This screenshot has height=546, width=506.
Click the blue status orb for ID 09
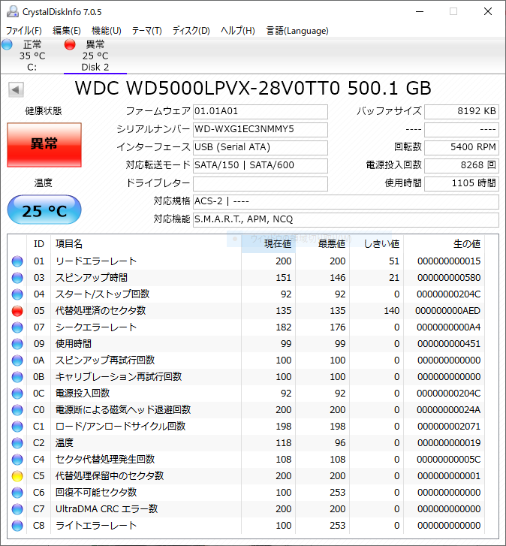(x=17, y=344)
